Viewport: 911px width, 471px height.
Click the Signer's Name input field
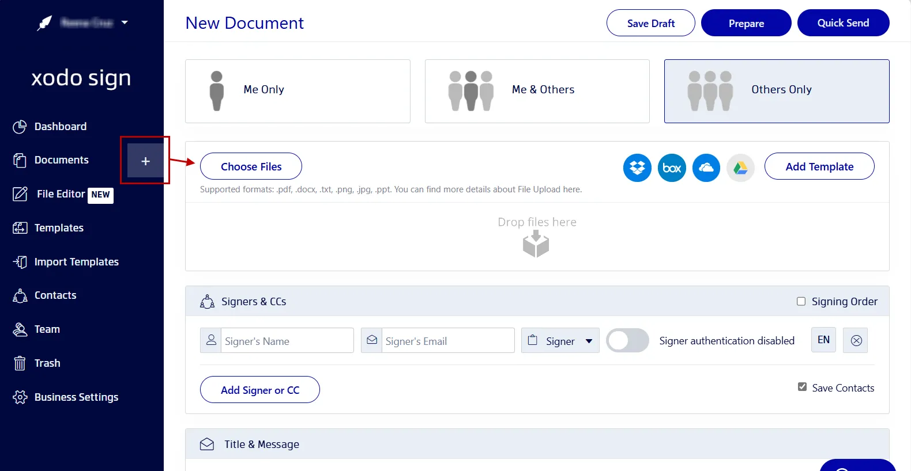(x=287, y=341)
